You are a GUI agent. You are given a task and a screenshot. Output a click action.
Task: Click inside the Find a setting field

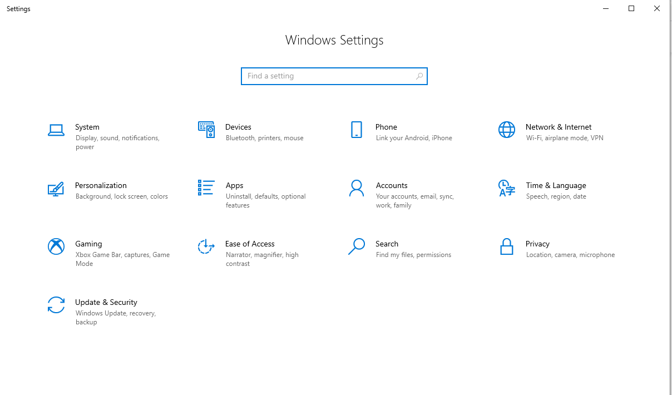click(334, 76)
